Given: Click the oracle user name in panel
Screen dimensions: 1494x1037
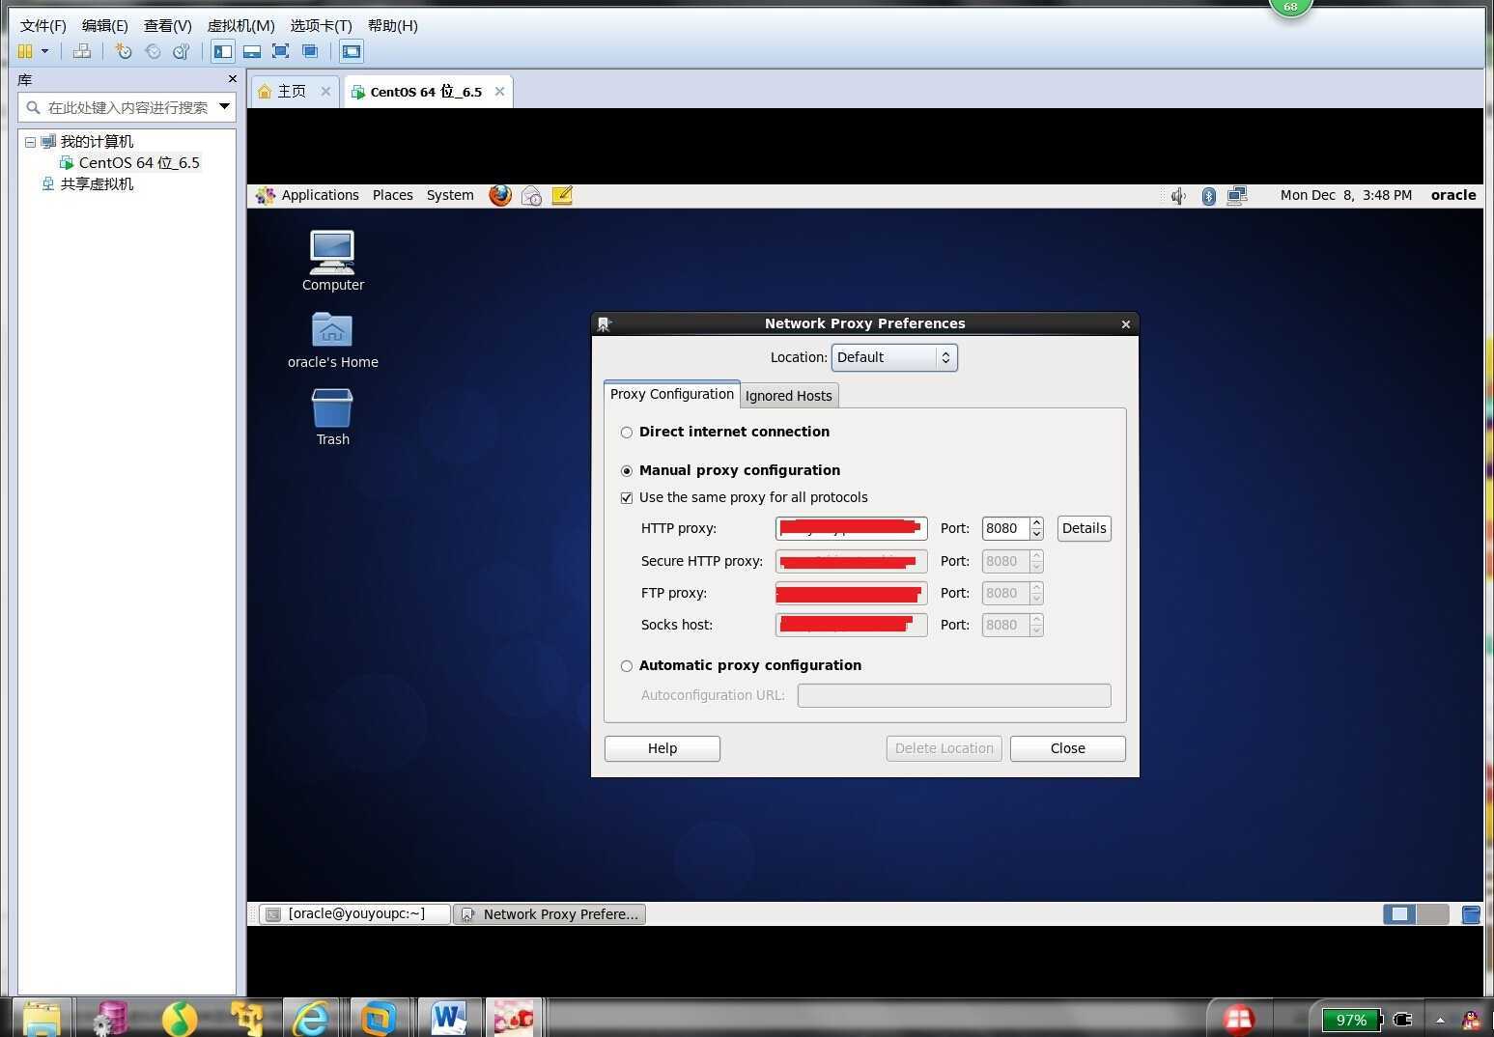Looking at the screenshot, I should (x=1452, y=195).
